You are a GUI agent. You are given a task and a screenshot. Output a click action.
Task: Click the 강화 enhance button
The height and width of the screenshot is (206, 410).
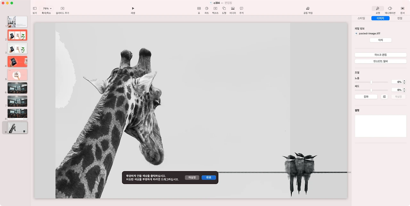366,97
